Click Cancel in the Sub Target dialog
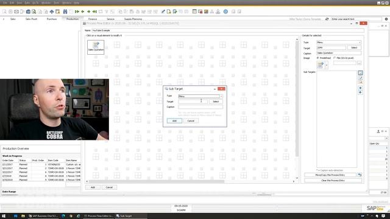The height and width of the screenshot is (219, 390). (x=191, y=120)
